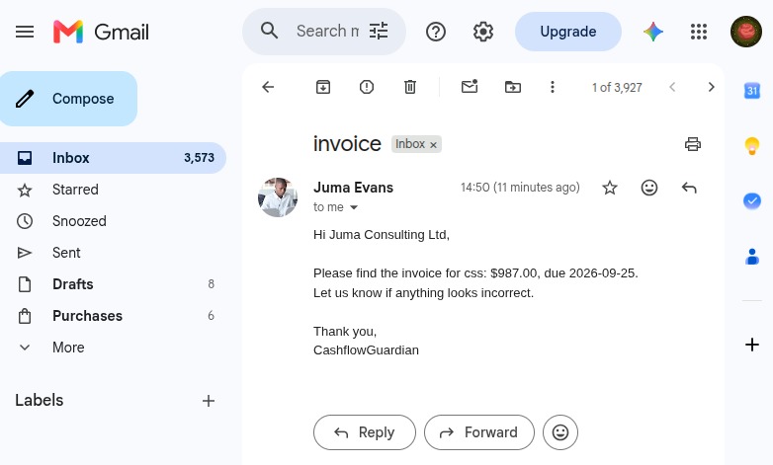Open Google Calendar side panel

pos(752,91)
